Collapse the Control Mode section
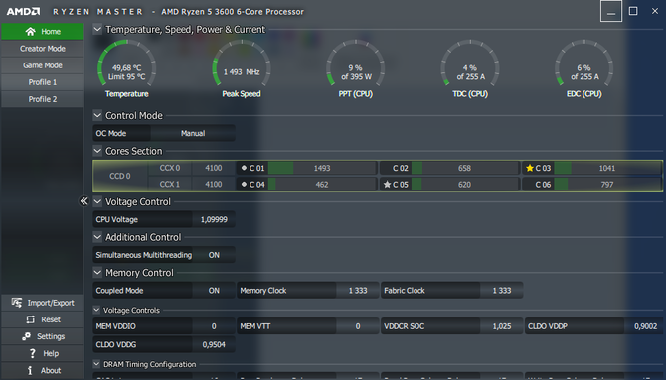666x380 pixels. pos(97,115)
